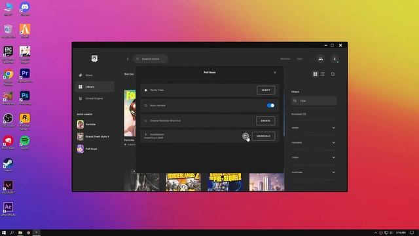Image resolution: width=419 pixels, height=236 pixels.
Task: Select Epic Games Launcher desktop shortcut
Action: click(x=9, y=54)
